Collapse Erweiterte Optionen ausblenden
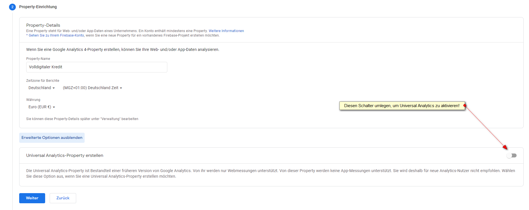This screenshot has width=529, height=210. 52,138
